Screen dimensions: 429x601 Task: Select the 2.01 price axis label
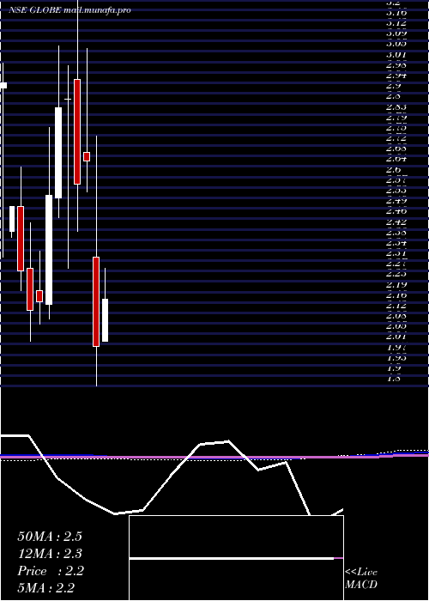coord(396,337)
